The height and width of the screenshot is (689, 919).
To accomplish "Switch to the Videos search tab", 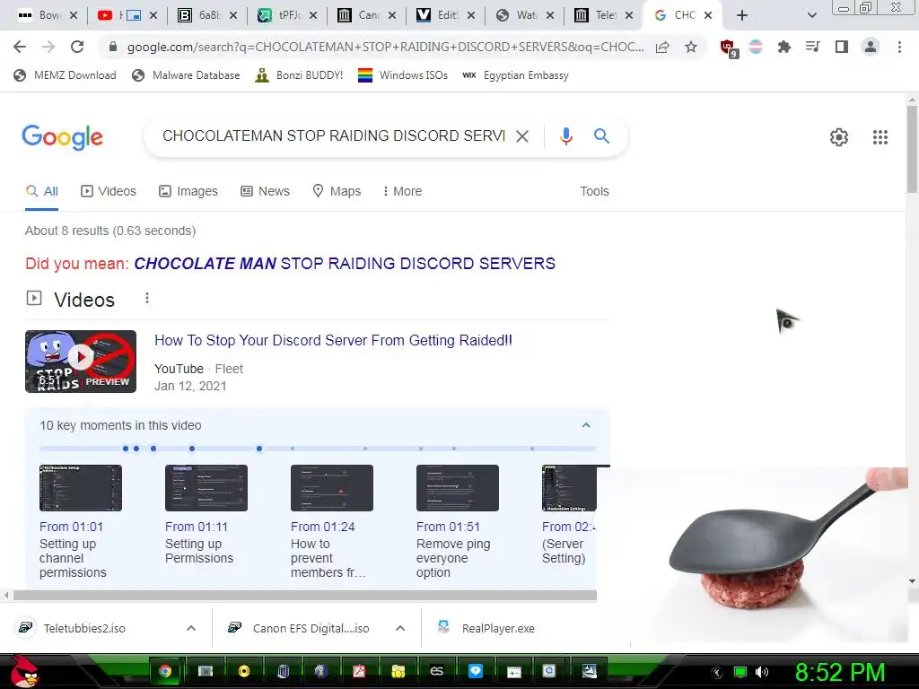I will [109, 191].
